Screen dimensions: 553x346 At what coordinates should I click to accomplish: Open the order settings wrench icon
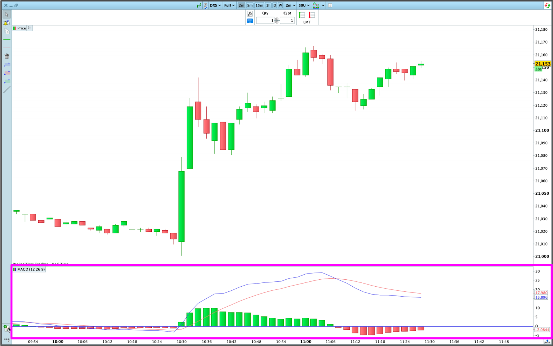pyautogui.click(x=250, y=14)
